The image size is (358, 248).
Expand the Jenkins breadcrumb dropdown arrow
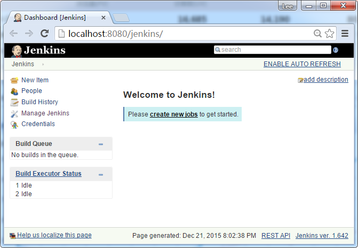43,65
